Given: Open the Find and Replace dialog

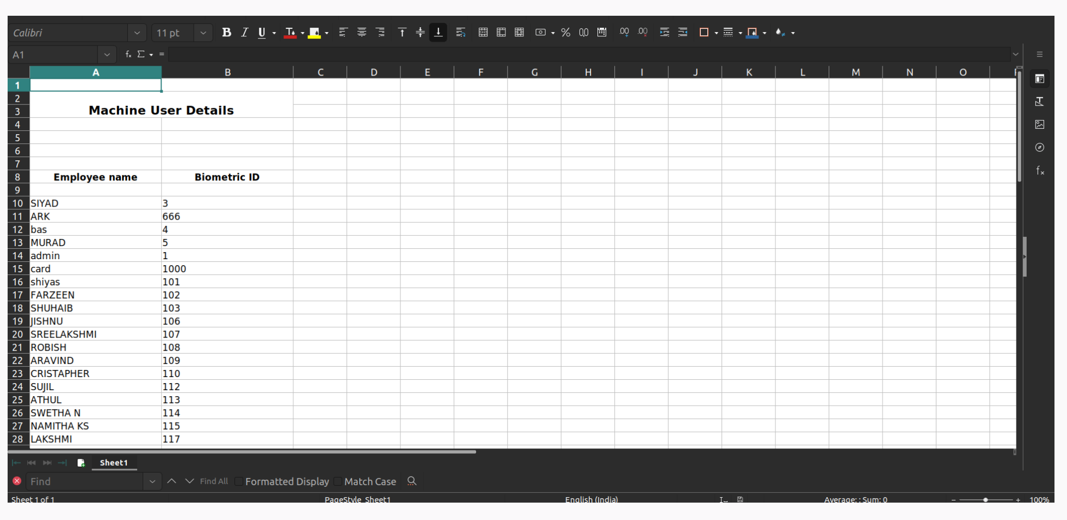Looking at the screenshot, I should (x=412, y=481).
